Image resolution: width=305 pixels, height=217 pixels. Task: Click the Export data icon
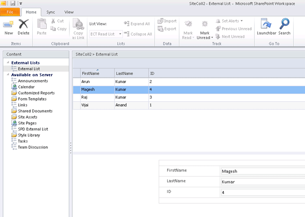[160, 28]
